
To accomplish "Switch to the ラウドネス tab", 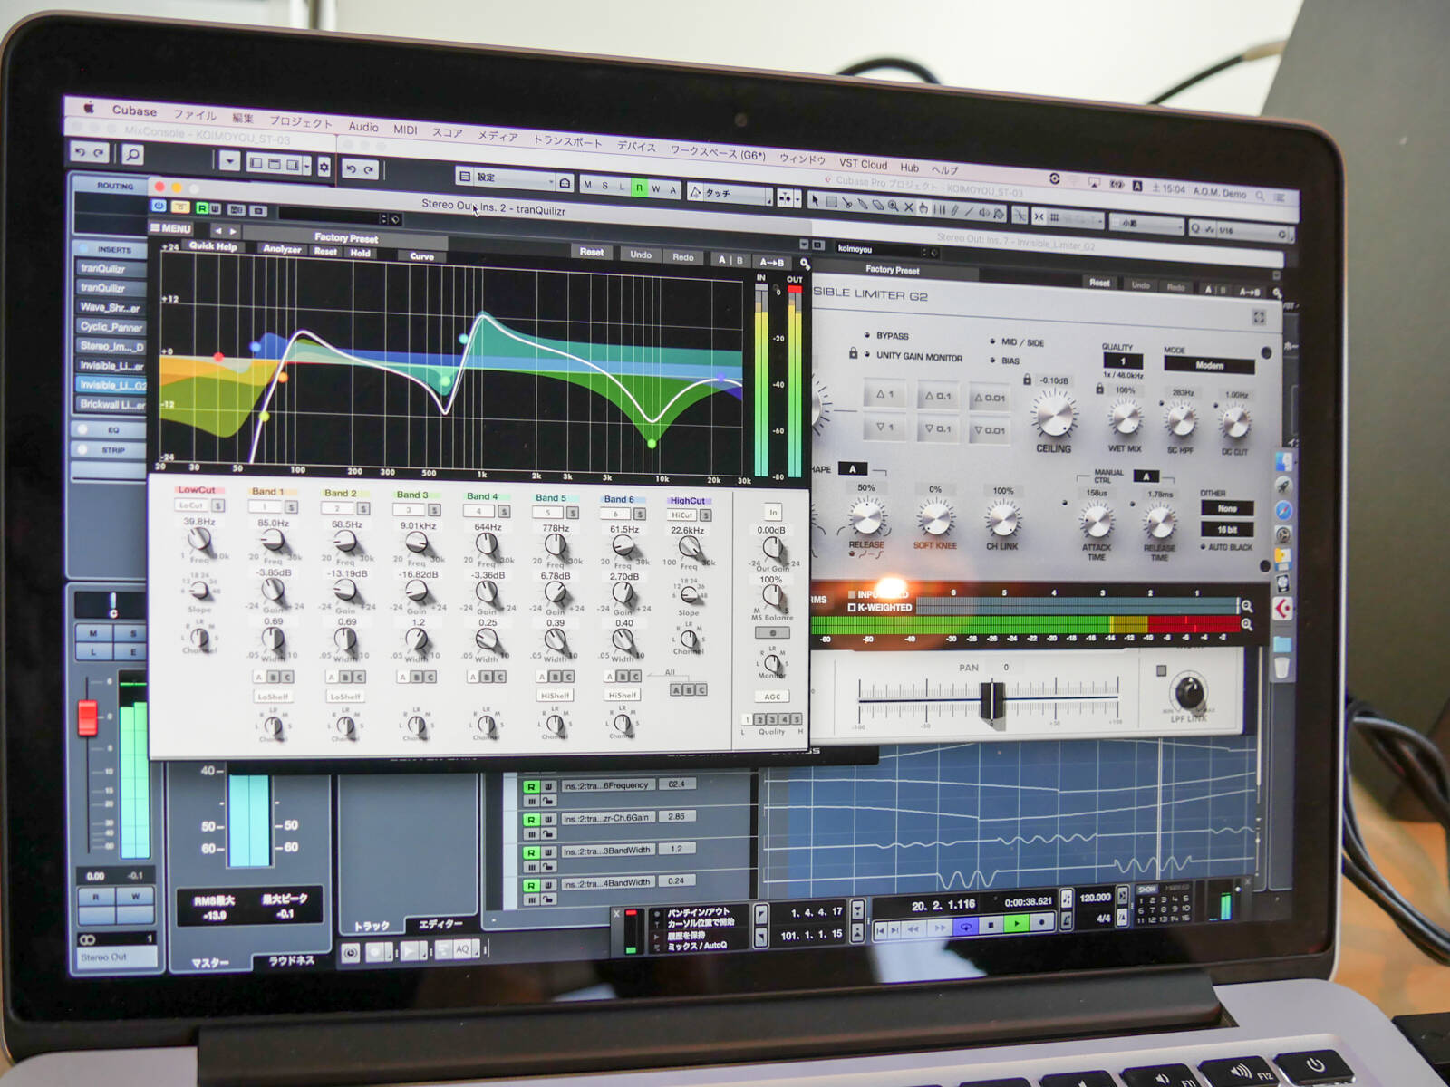I will 291,961.
